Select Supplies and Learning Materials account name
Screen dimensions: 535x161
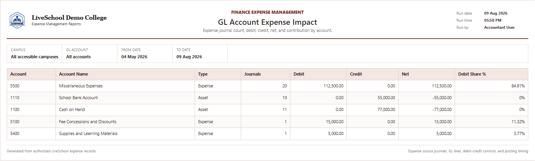pyautogui.click(x=88, y=133)
